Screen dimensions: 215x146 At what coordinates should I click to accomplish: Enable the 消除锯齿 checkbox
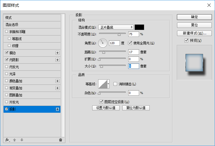(115, 84)
